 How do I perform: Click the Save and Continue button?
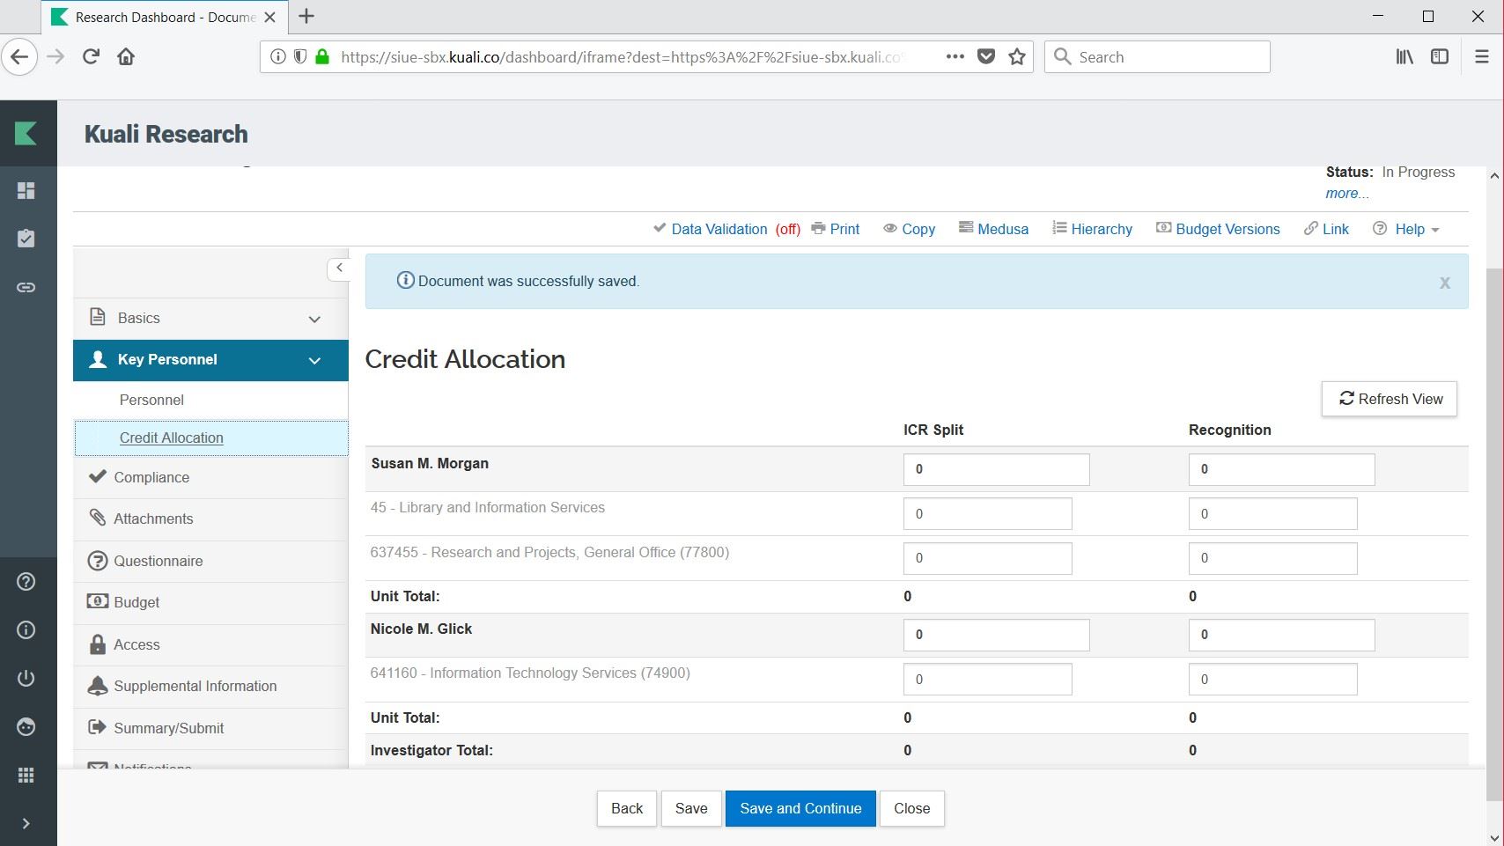(x=800, y=808)
